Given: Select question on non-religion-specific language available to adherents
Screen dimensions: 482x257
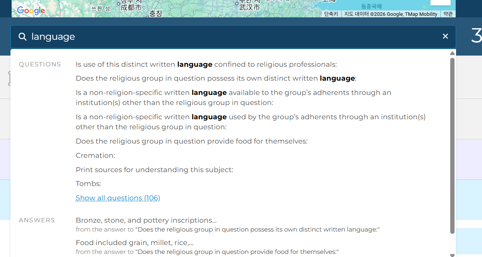Looking at the screenshot, I should (x=233, y=98).
